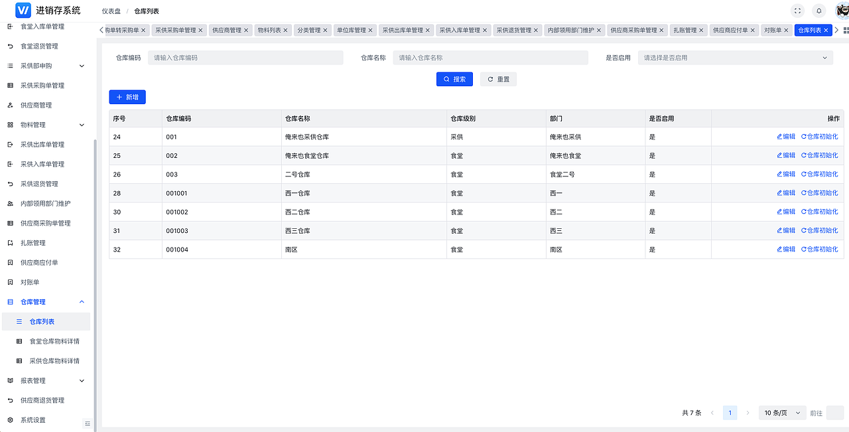The width and height of the screenshot is (849, 432).
Task: Open the 10 条/页 page size selector
Action: 782,412
